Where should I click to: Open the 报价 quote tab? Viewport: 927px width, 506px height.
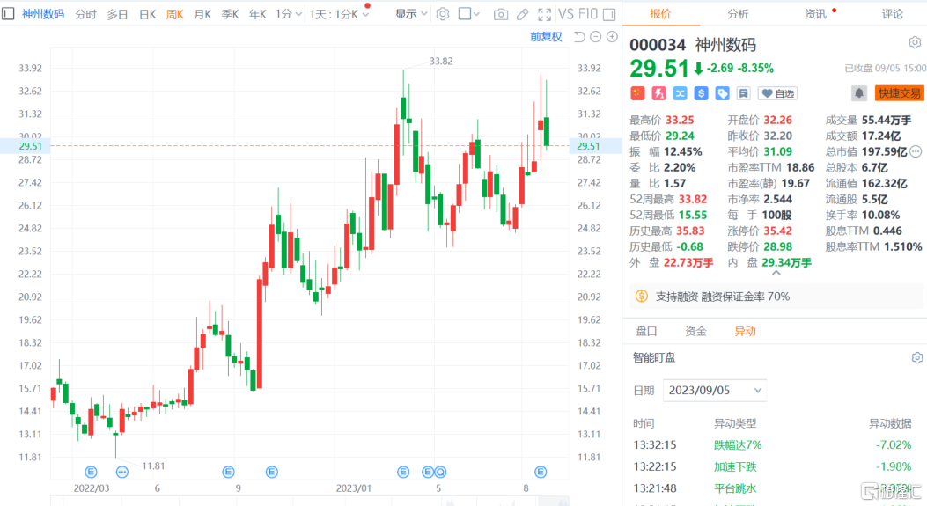click(x=660, y=13)
